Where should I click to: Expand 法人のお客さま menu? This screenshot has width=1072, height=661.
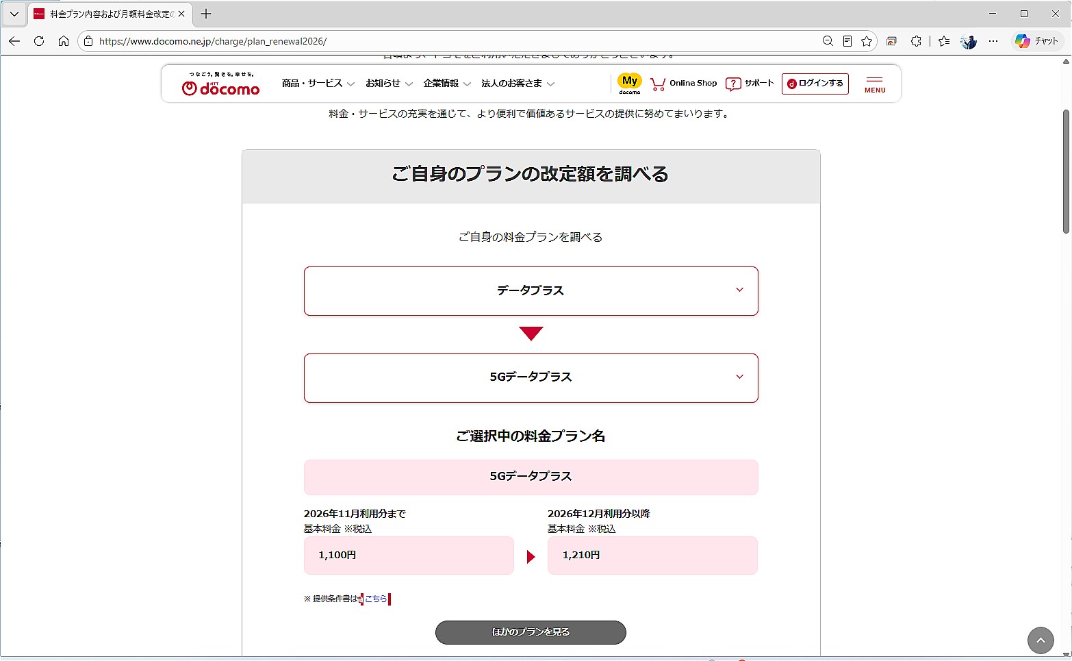point(518,84)
